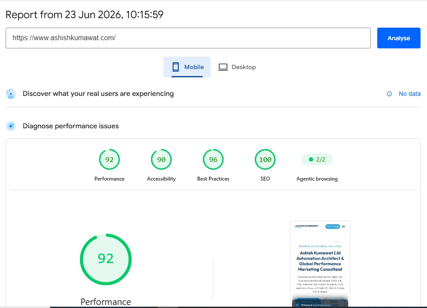Click the Report from 23 Jun 2026 heading

tap(84, 15)
